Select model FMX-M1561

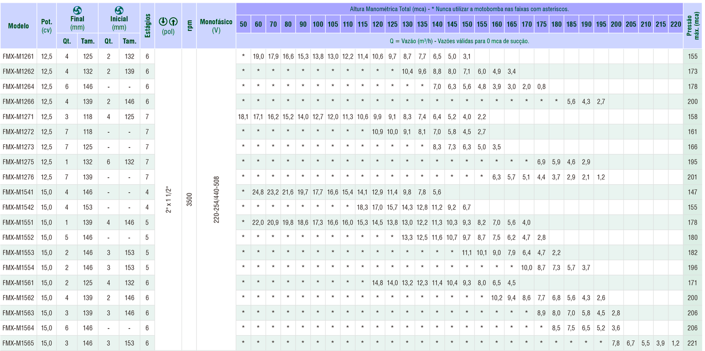(18, 283)
